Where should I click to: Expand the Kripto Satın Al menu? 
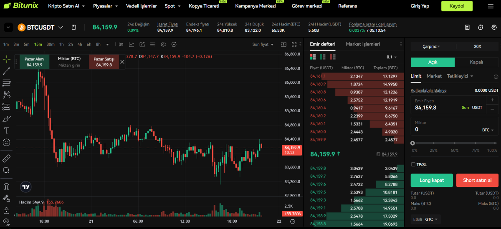(x=66, y=6)
